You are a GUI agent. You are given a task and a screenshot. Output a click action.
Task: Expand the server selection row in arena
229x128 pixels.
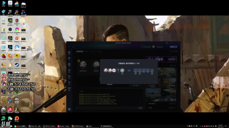(x=161, y=104)
